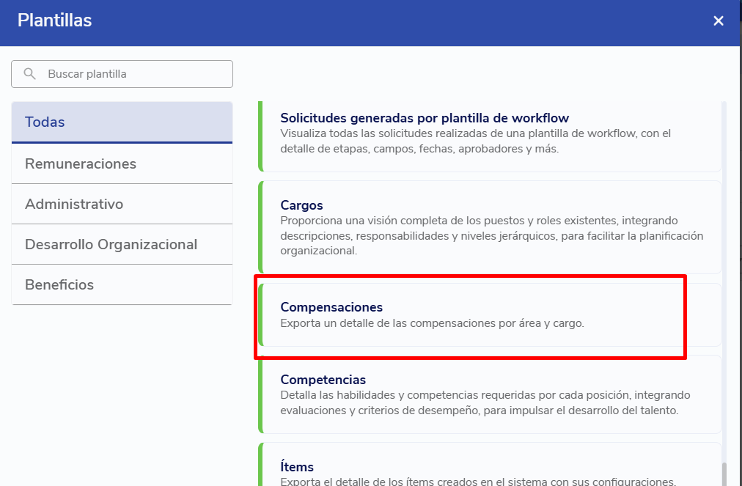
Task: Click the Compensaciones export description text
Action: pos(432,323)
